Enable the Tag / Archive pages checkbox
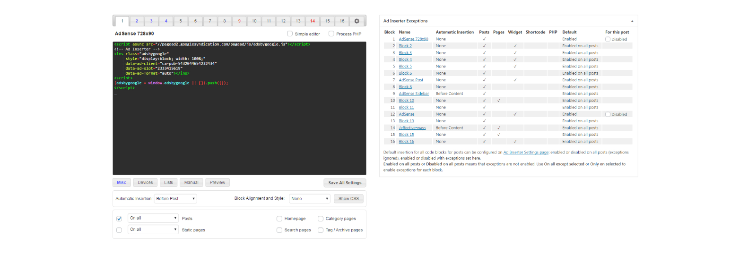Screen dimensions: 748x254 click(x=321, y=230)
